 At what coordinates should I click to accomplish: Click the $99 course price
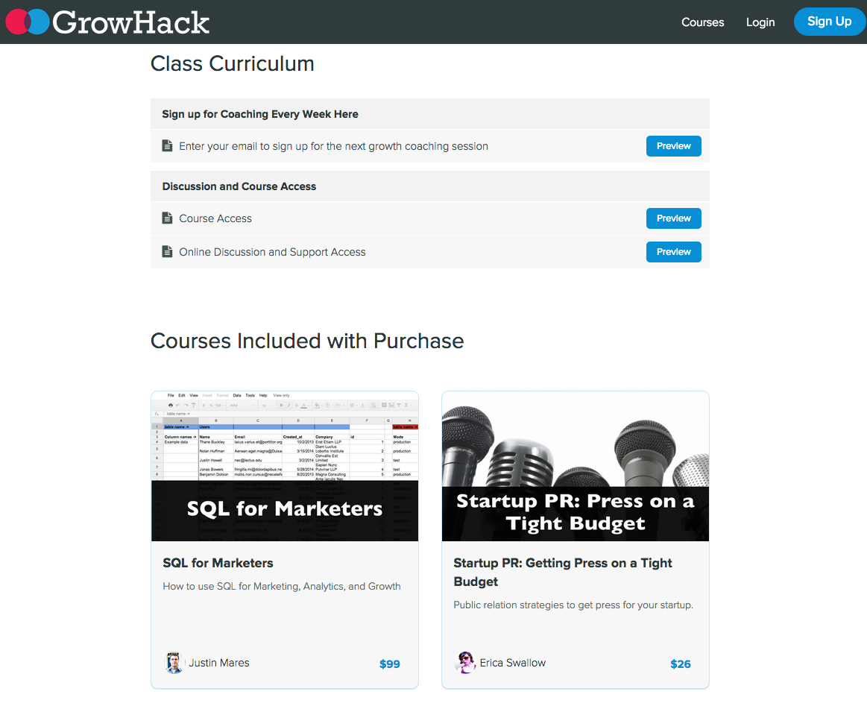click(x=390, y=663)
